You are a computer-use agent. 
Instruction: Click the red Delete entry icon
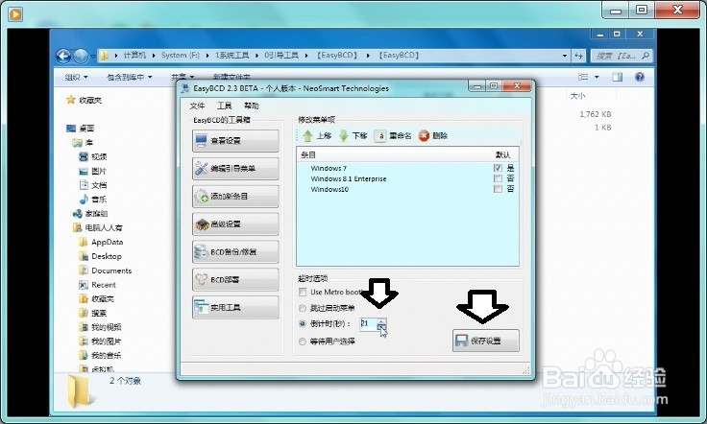tap(424, 135)
